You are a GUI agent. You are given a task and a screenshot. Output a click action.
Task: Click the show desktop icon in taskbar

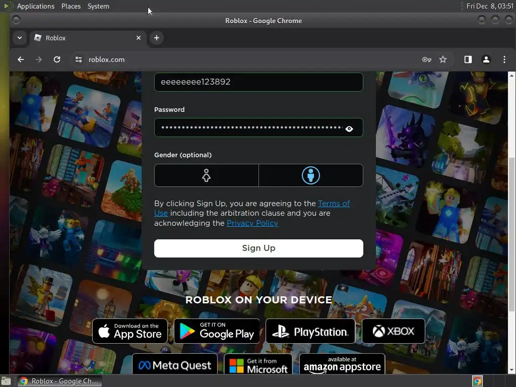6,381
